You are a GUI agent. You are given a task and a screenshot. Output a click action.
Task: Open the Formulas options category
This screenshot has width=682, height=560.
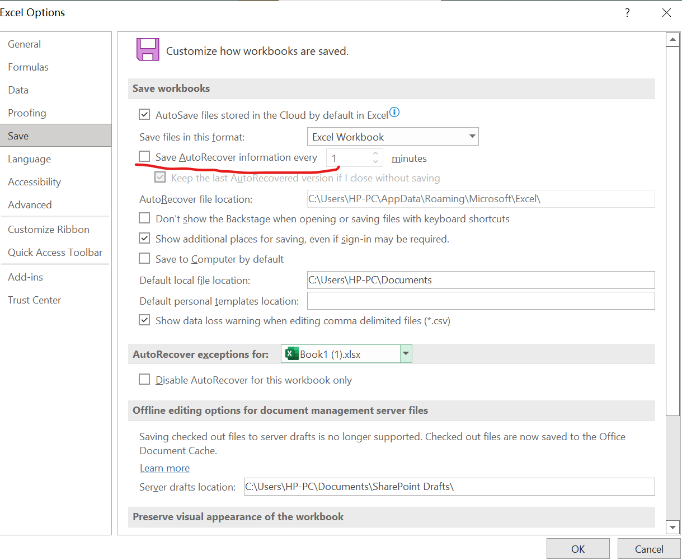[55, 67]
